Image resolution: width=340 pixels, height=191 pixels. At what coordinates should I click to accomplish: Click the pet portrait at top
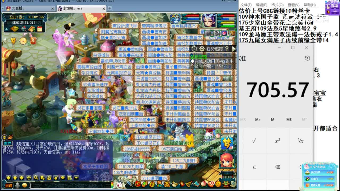pos(175,19)
